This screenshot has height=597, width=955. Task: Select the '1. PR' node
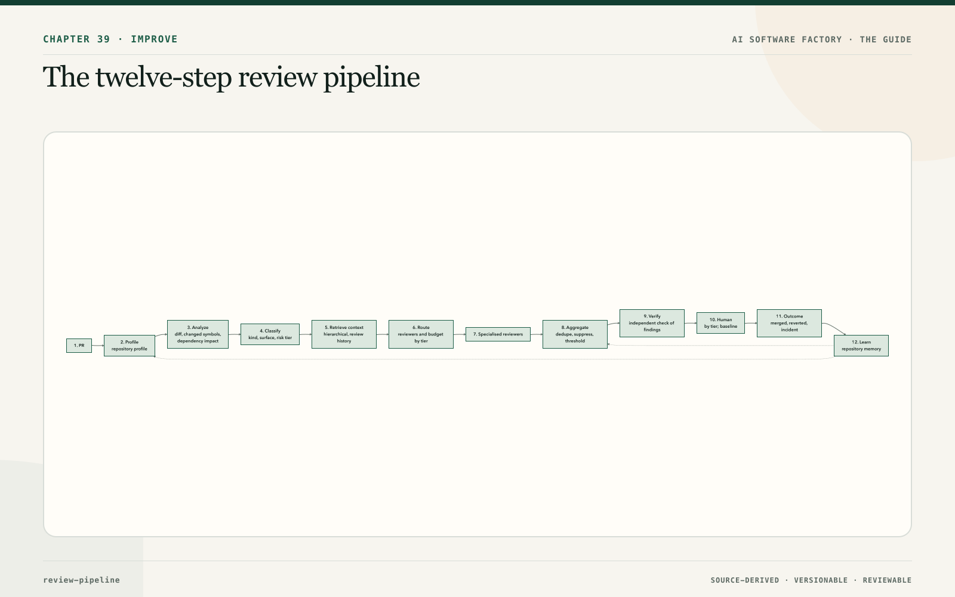click(x=79, y=346)
